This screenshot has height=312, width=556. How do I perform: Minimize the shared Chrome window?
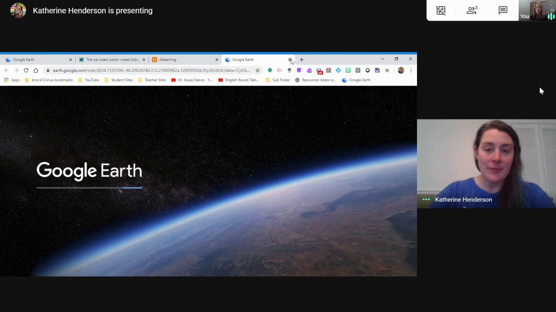(x=382, y=59)
